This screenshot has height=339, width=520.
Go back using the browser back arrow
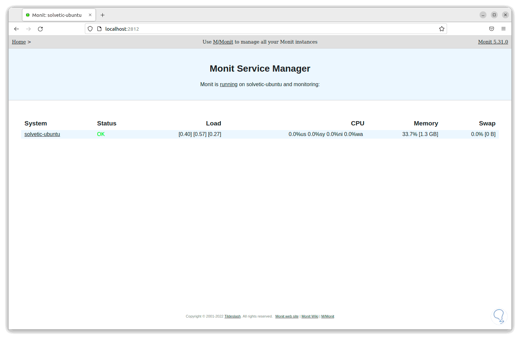(x=17, y=29)
